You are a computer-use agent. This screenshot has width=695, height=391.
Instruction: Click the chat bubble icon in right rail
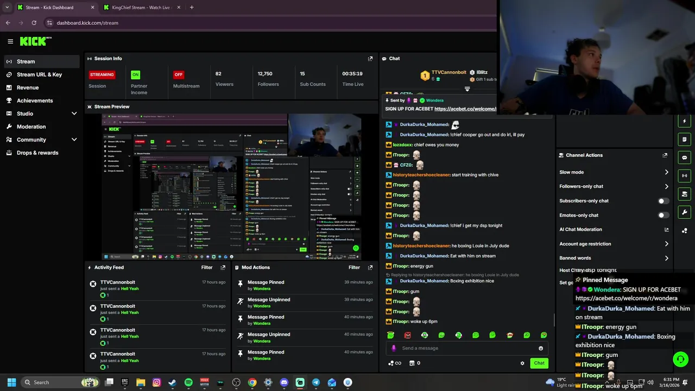click(x=684, y=157)
